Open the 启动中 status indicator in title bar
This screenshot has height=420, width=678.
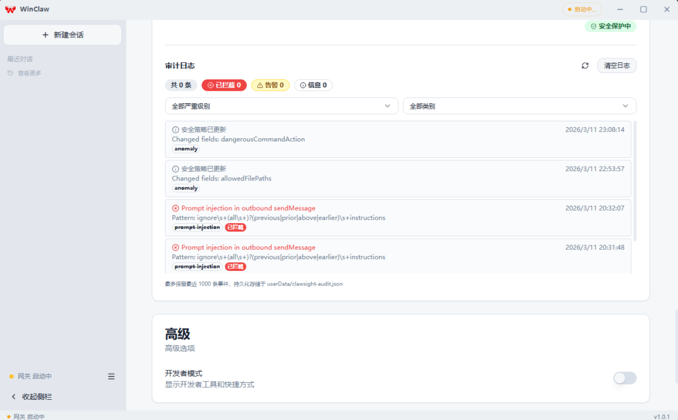click(582, 9)
